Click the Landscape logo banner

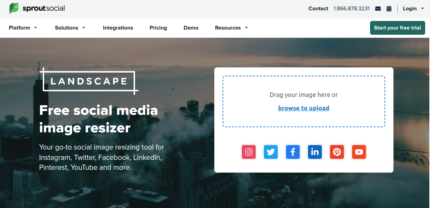click(x=89, y=81)
